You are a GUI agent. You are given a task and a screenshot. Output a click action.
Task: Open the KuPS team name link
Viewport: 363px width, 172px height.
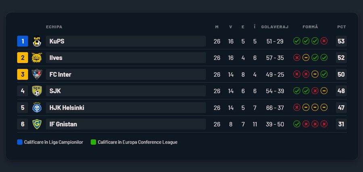57,41
